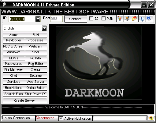Click the colored pencils toolbar icon
156x123 pixels.
click(120, 19)
